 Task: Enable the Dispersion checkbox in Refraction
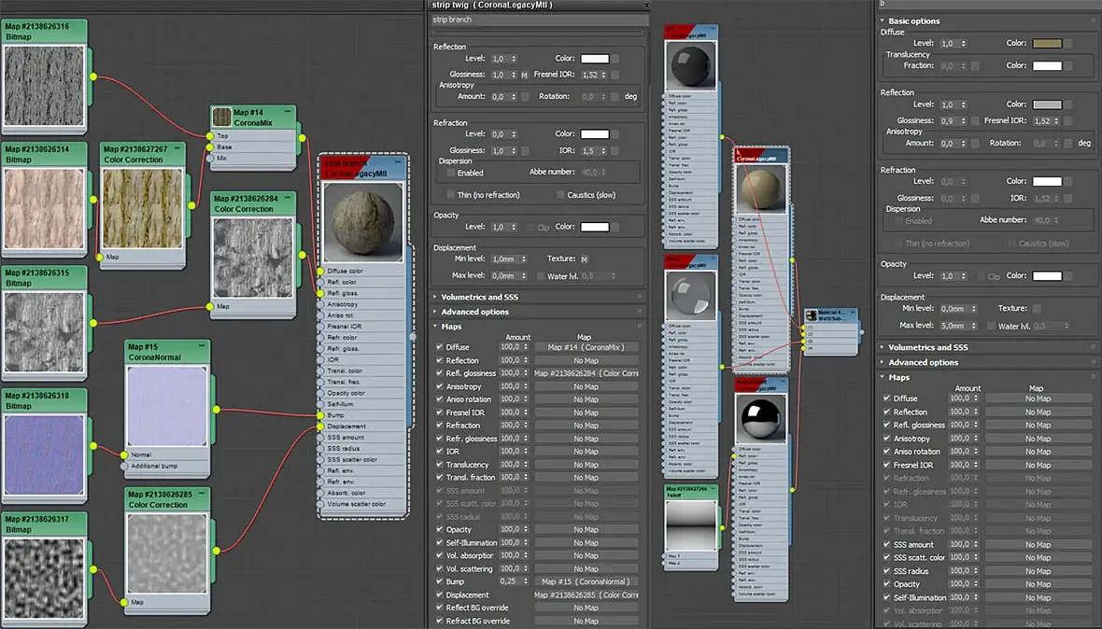[x=451, y=173]
